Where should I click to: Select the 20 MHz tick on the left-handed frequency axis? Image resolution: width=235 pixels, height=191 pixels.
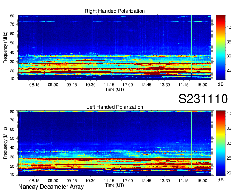click(12, 166)
